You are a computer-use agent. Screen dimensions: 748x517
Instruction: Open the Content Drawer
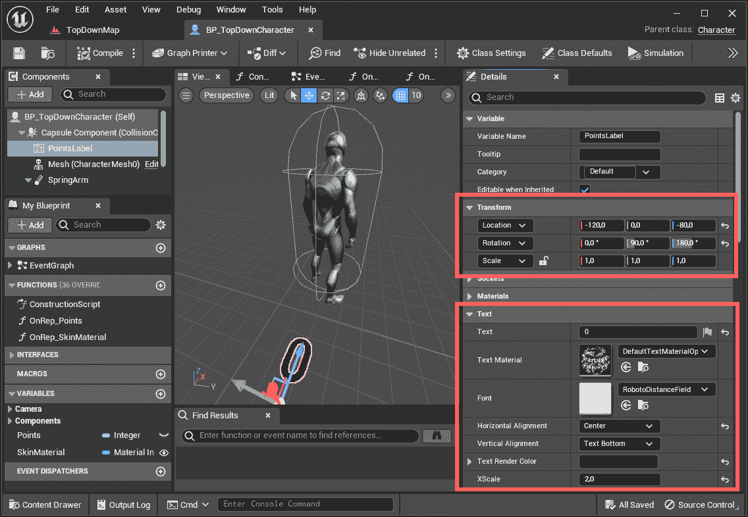(45, 505)
